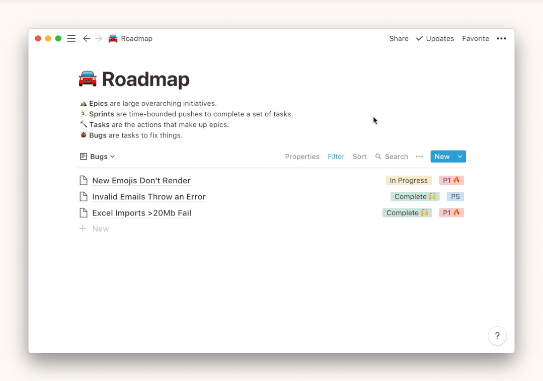543x381 pixels.
Task: Click the help question mark button
Action: click(x=497, y=336)
